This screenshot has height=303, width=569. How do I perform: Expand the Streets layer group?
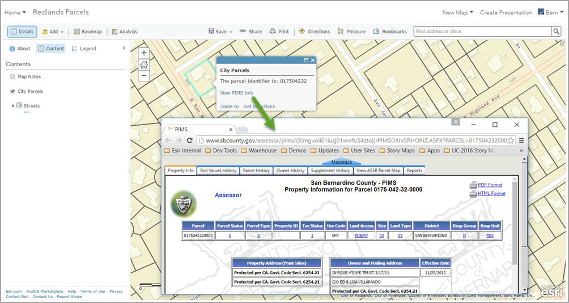pos(13,106)
